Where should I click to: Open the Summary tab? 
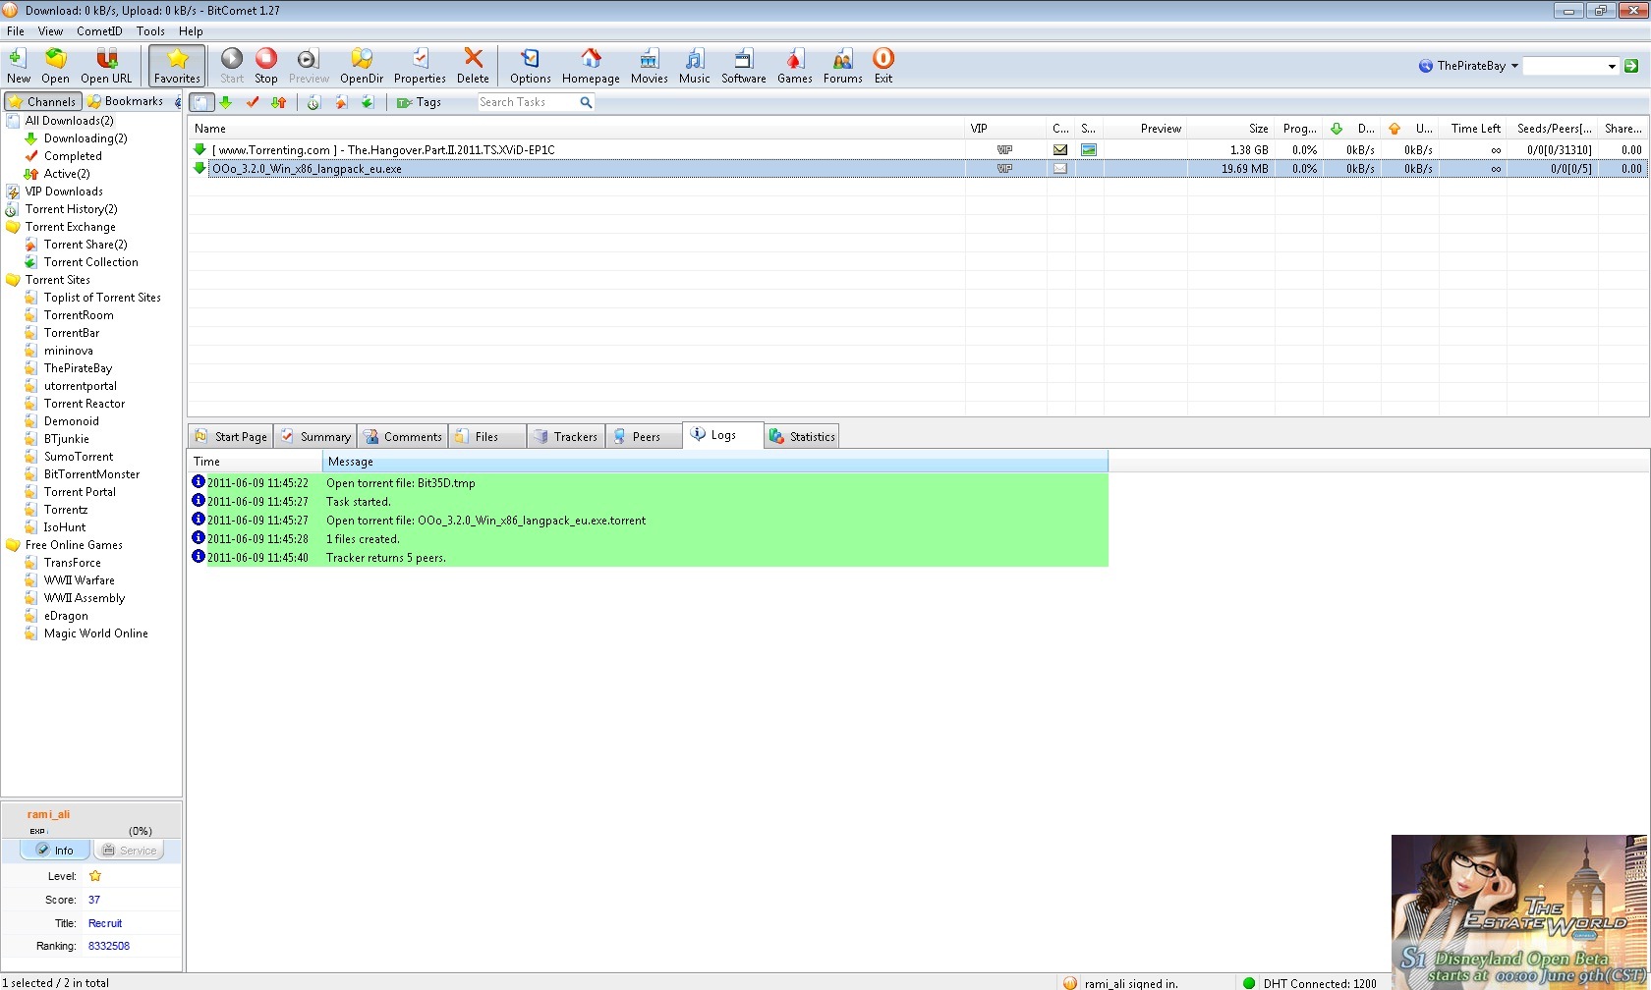[x=315, y=437]
